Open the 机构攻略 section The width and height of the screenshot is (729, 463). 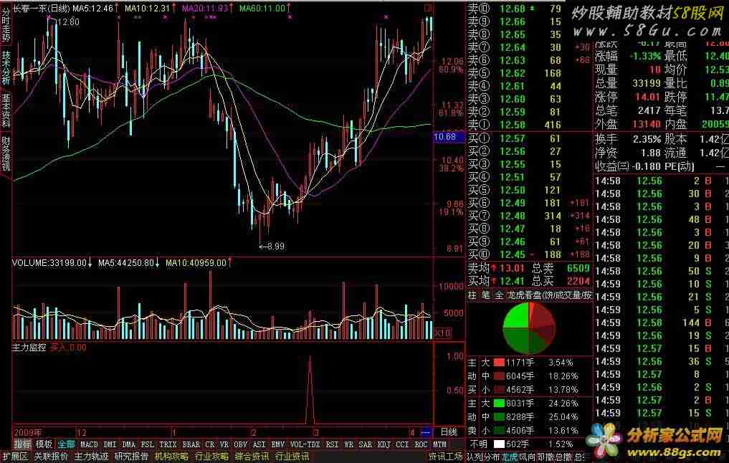pyautogui.click(x=171, y=457)
